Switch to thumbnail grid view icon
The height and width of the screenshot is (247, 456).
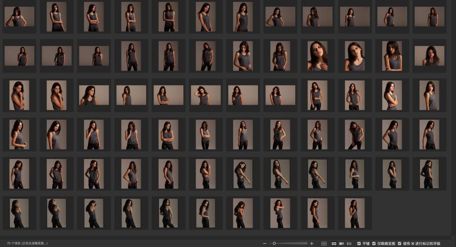tap(334, 243)
